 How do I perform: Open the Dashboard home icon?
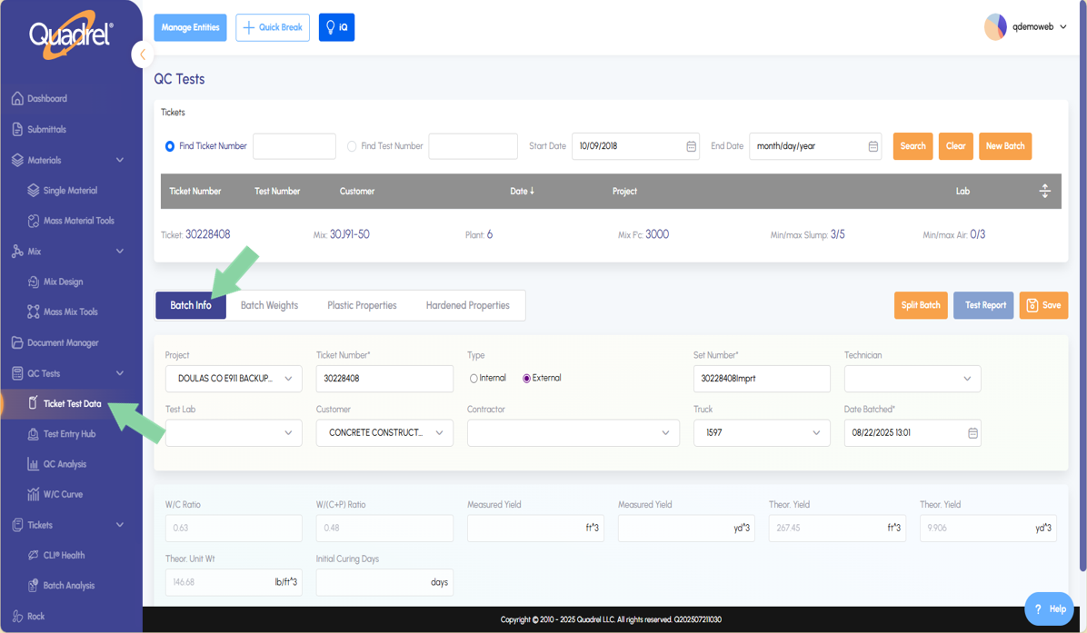pos(17,98)
